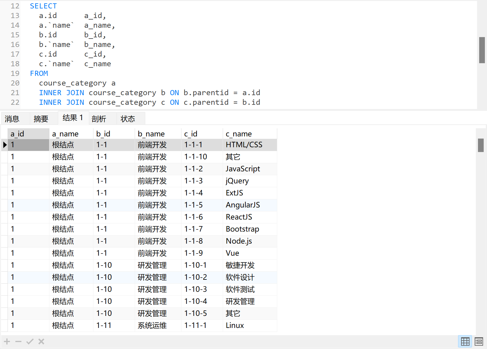Select the Node.js cell
Image resolution: width=487 pixels, height=349 pixels.
(250, 241)
